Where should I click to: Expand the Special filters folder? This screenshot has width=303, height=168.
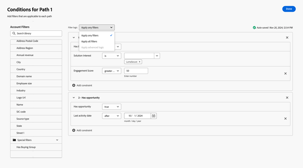(x=57, y=140)
